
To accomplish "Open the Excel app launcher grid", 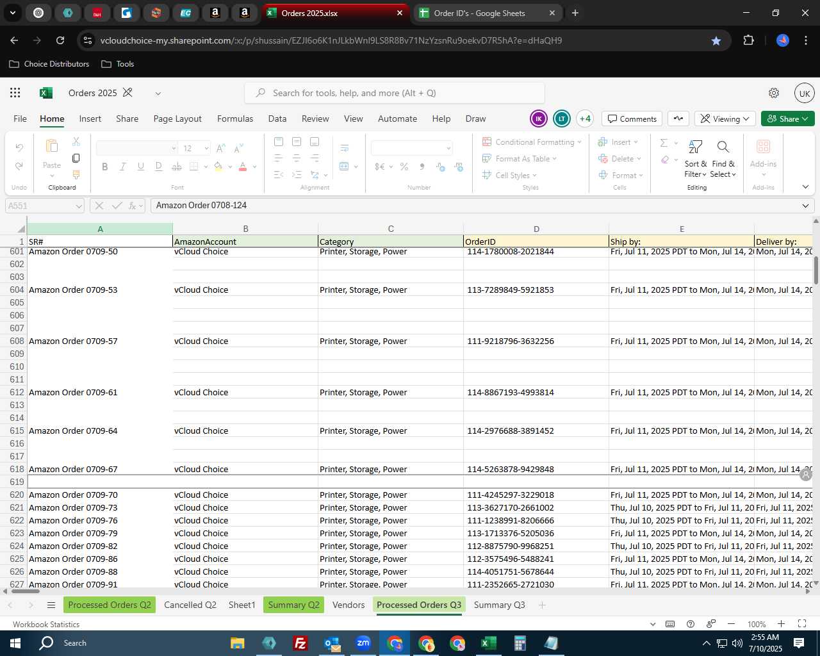I will click(x=15, y=93).
